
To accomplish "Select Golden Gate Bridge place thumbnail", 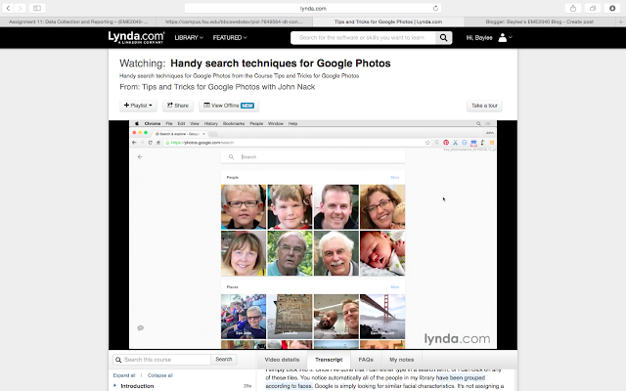I will pos(382,317).
